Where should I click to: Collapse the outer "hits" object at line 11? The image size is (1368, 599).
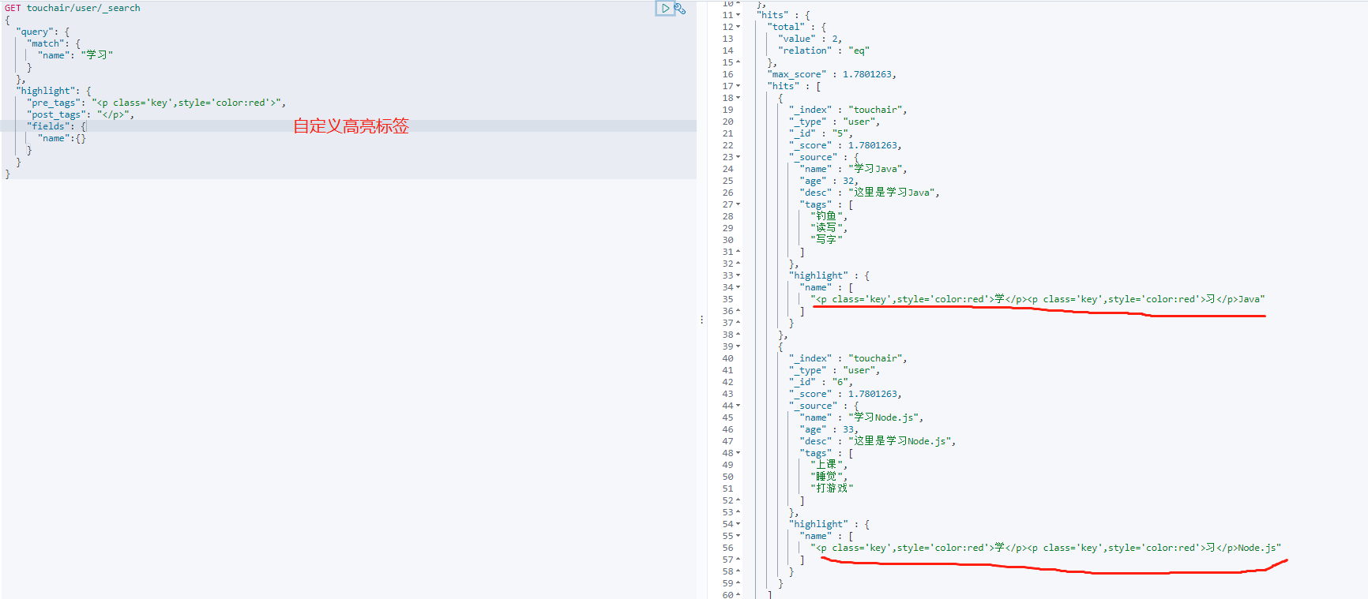(x=738, y=15)
